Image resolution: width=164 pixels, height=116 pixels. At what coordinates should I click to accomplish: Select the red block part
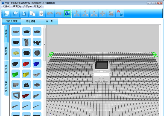(27, 63)
